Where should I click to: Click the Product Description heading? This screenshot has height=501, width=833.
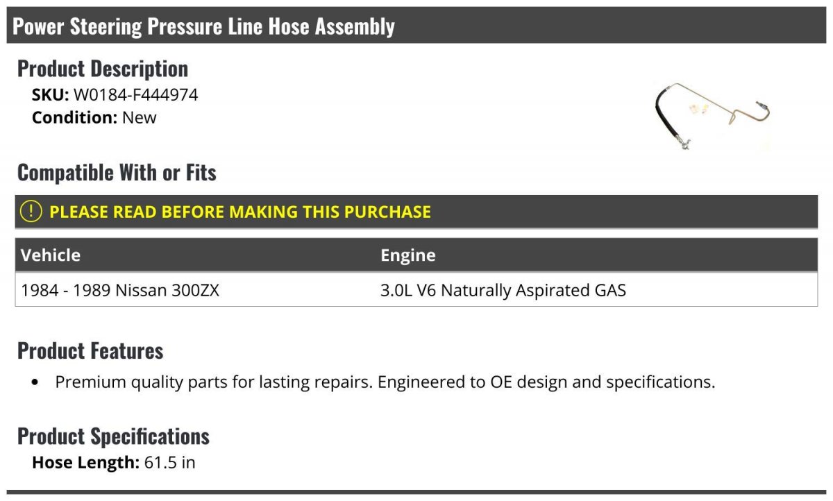click(103, 69)
